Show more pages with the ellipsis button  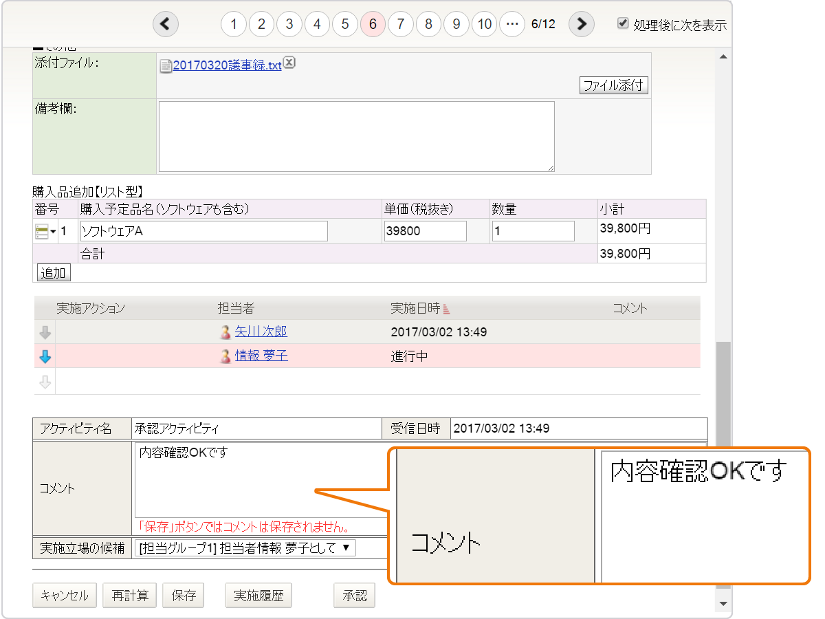point(511,24)
